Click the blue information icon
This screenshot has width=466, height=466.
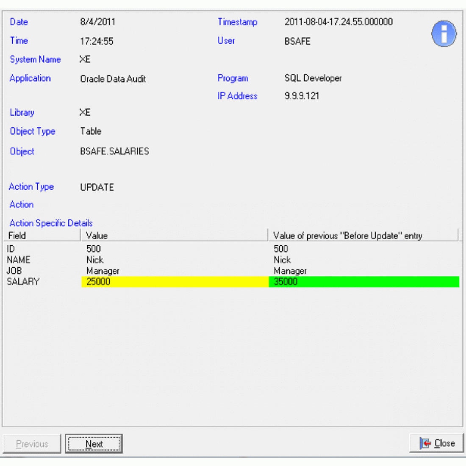pos(444,34)
